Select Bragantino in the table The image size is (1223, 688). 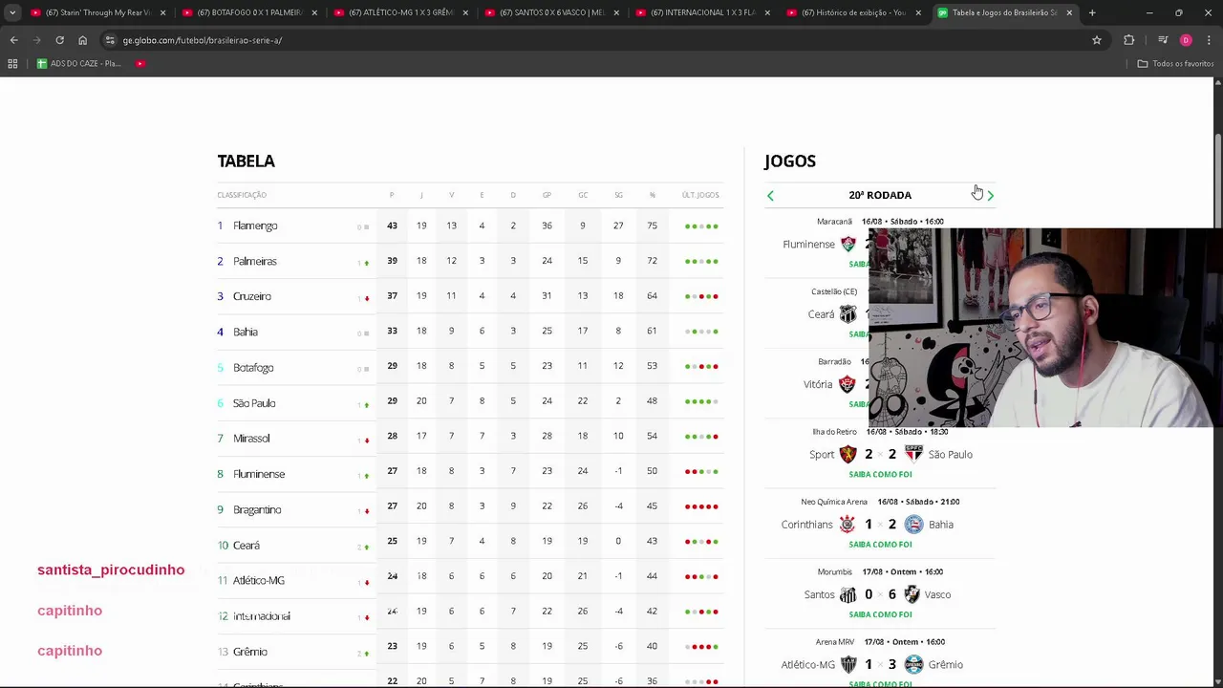pyautogui.click(x=257, y=509)
